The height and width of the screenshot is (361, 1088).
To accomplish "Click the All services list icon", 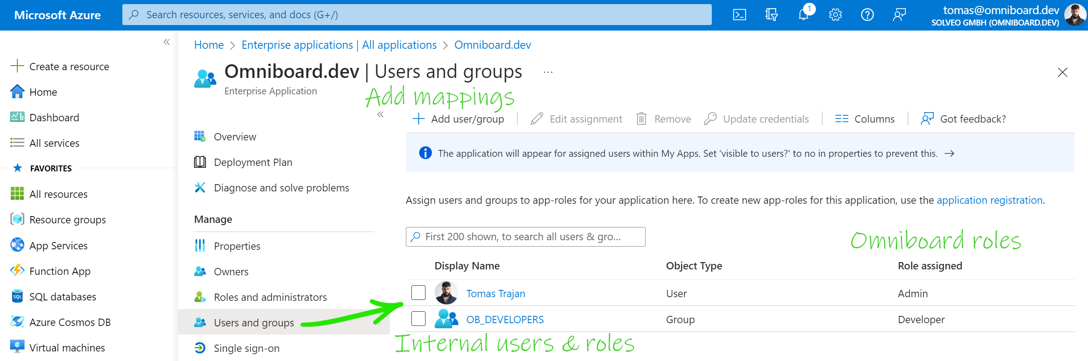I will pyautogui.click(x=17, y=143).
